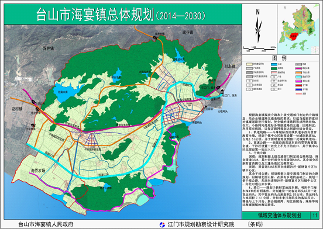Click the gas station symbol in legend
The image size is (323, 229).
pos(249,81)
